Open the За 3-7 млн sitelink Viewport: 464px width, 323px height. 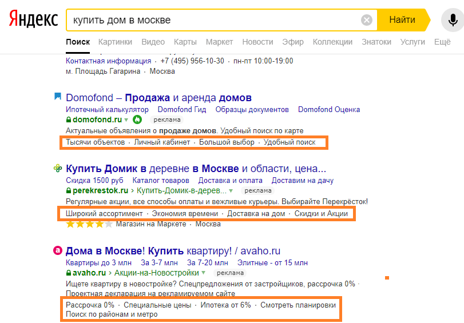pyautogui.click(x=159, y=262)
